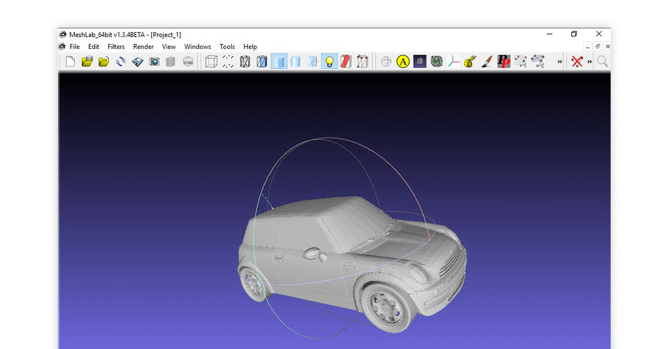Activate the axes manipulator tool
The width and height of the screenshot is (668, 349).
(x=453, y=62)
